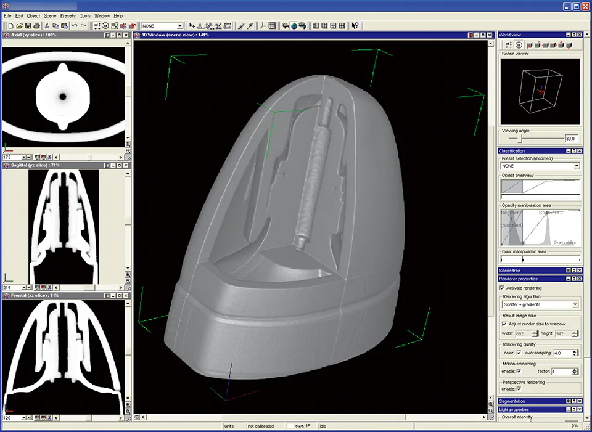Image resolution: width=592 pixels, height=432 pixels.
Task: Click the Undo arrow icon
Action: [75, 26]
